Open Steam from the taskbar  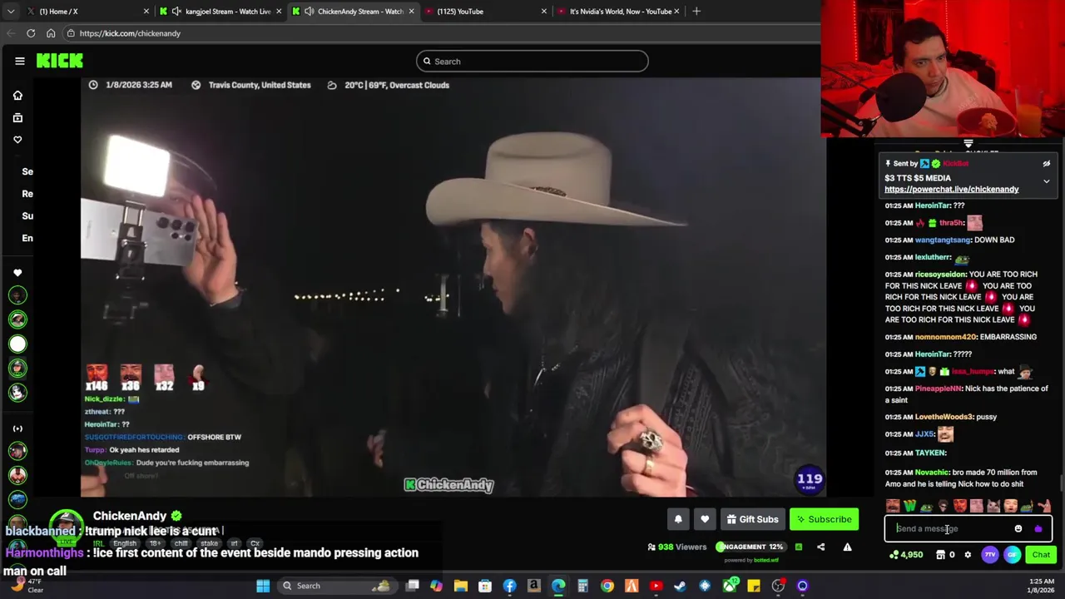point(681,586)
